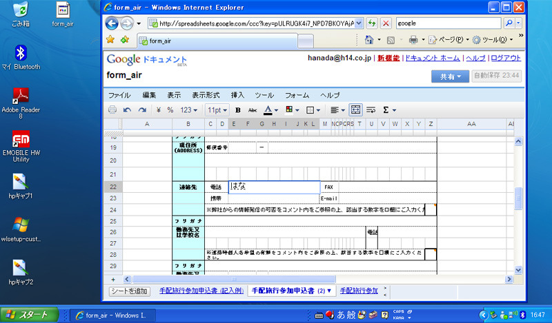Open the フォーム menu

(297, 95)
